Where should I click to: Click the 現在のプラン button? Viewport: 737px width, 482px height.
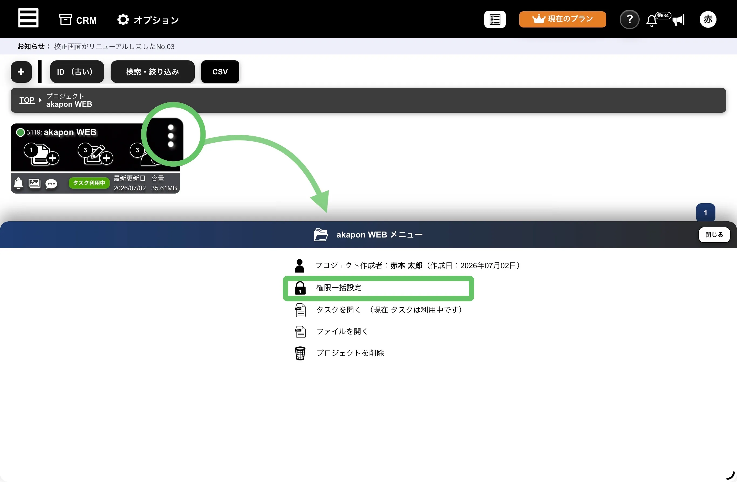click(x=562, y=19)
